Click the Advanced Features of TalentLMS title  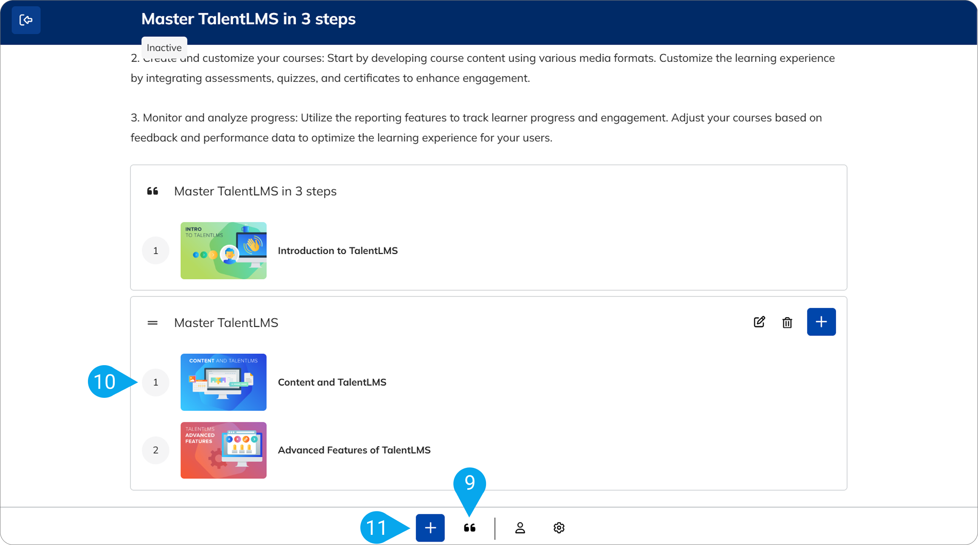point(354,450)
